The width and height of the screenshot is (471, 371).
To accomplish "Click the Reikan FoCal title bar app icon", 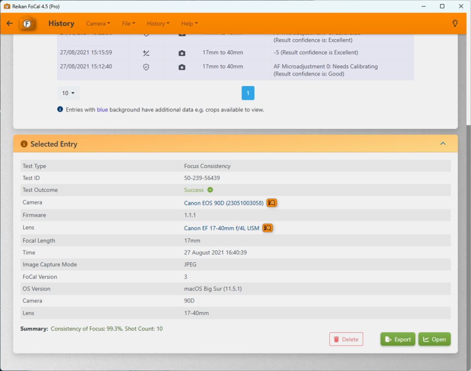I will click(x=7, y=6).
